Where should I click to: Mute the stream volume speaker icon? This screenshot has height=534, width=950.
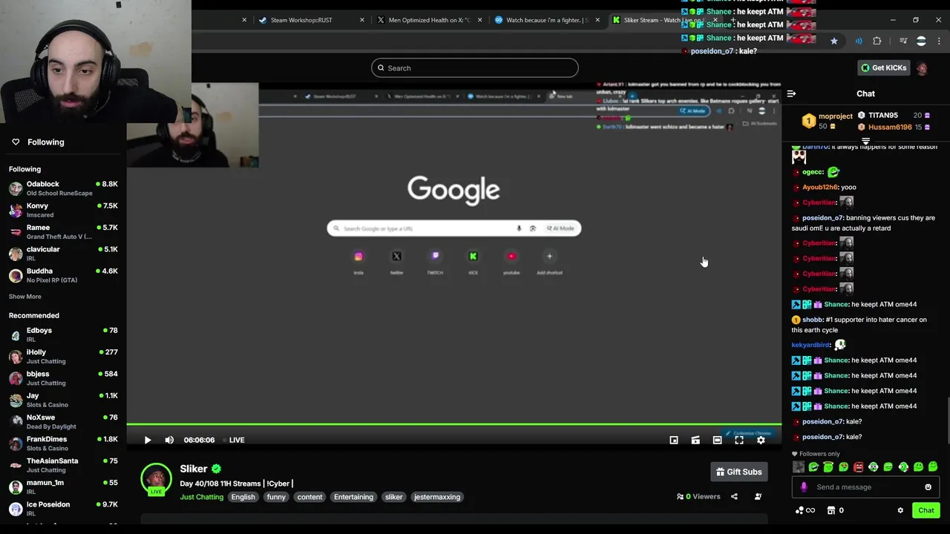169,440
